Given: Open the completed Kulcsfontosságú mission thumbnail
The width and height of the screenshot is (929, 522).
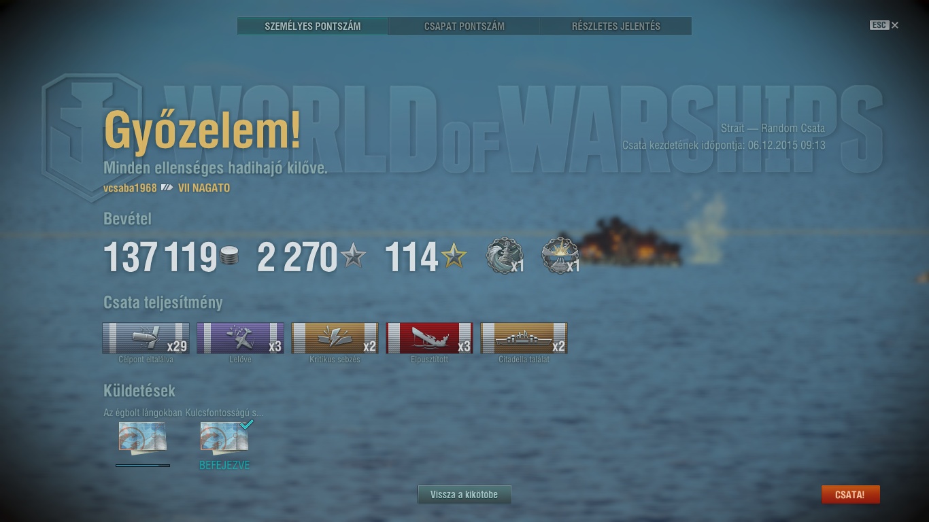Looking at the screenshot, I should pyautogui.click(x=224, y=438).
